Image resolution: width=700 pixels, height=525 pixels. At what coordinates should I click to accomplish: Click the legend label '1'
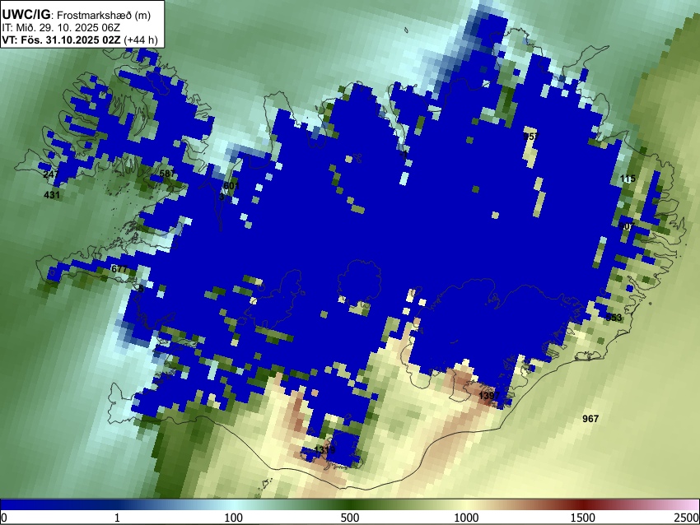[x=117, y=518]
